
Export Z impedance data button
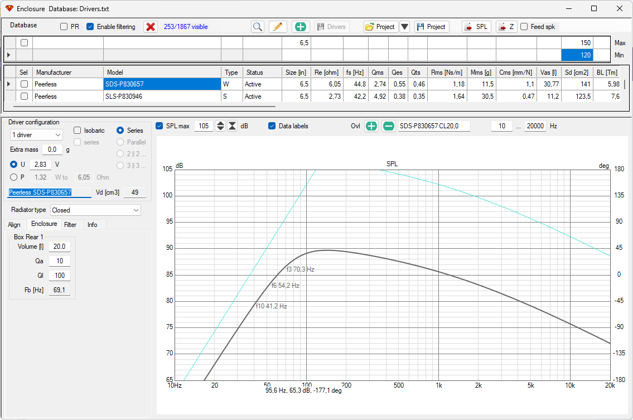506,27
